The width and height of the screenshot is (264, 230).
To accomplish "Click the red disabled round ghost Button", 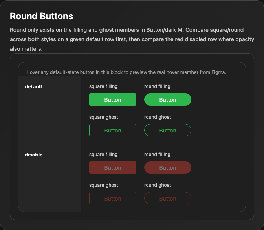I will (168, 198).
